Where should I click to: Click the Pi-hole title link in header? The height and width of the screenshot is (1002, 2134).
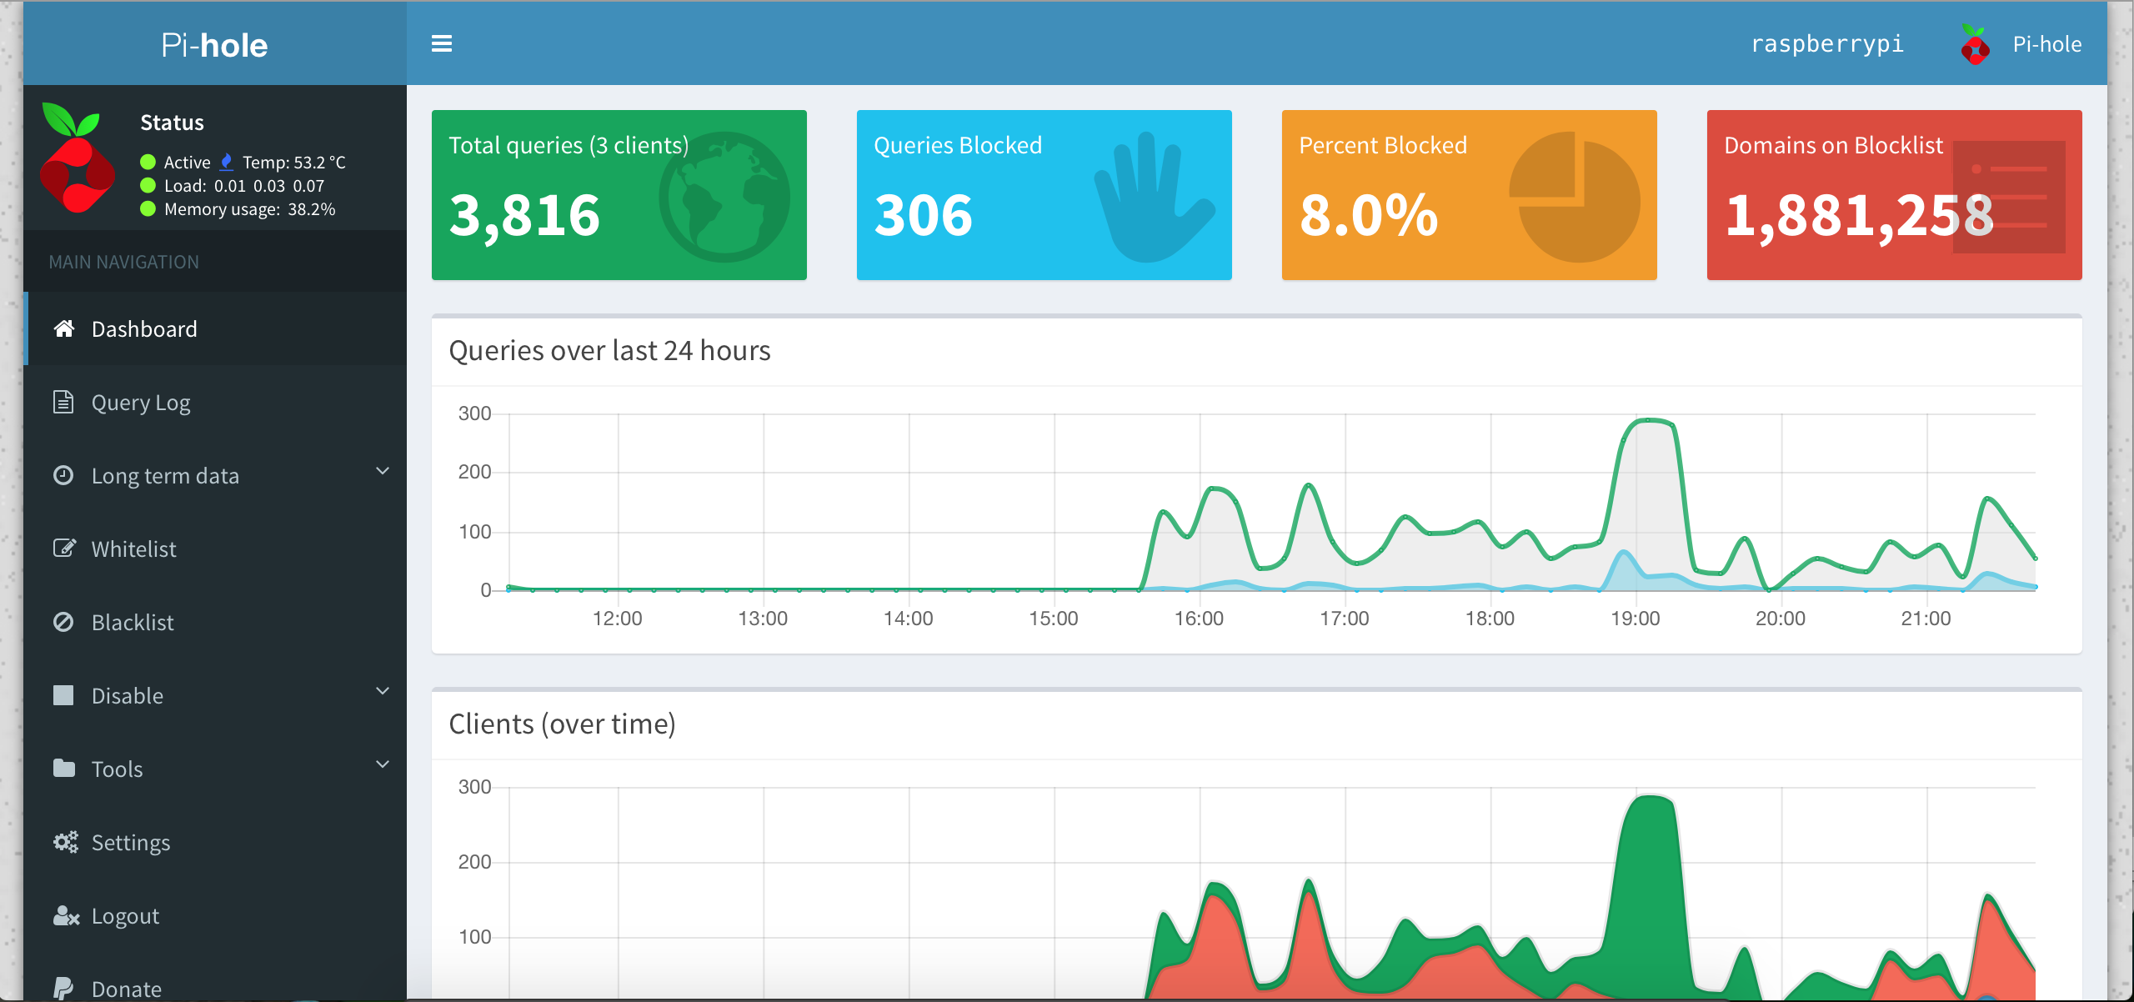coord(214,44)
